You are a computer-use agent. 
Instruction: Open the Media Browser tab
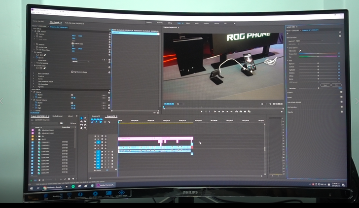[57, 116]
